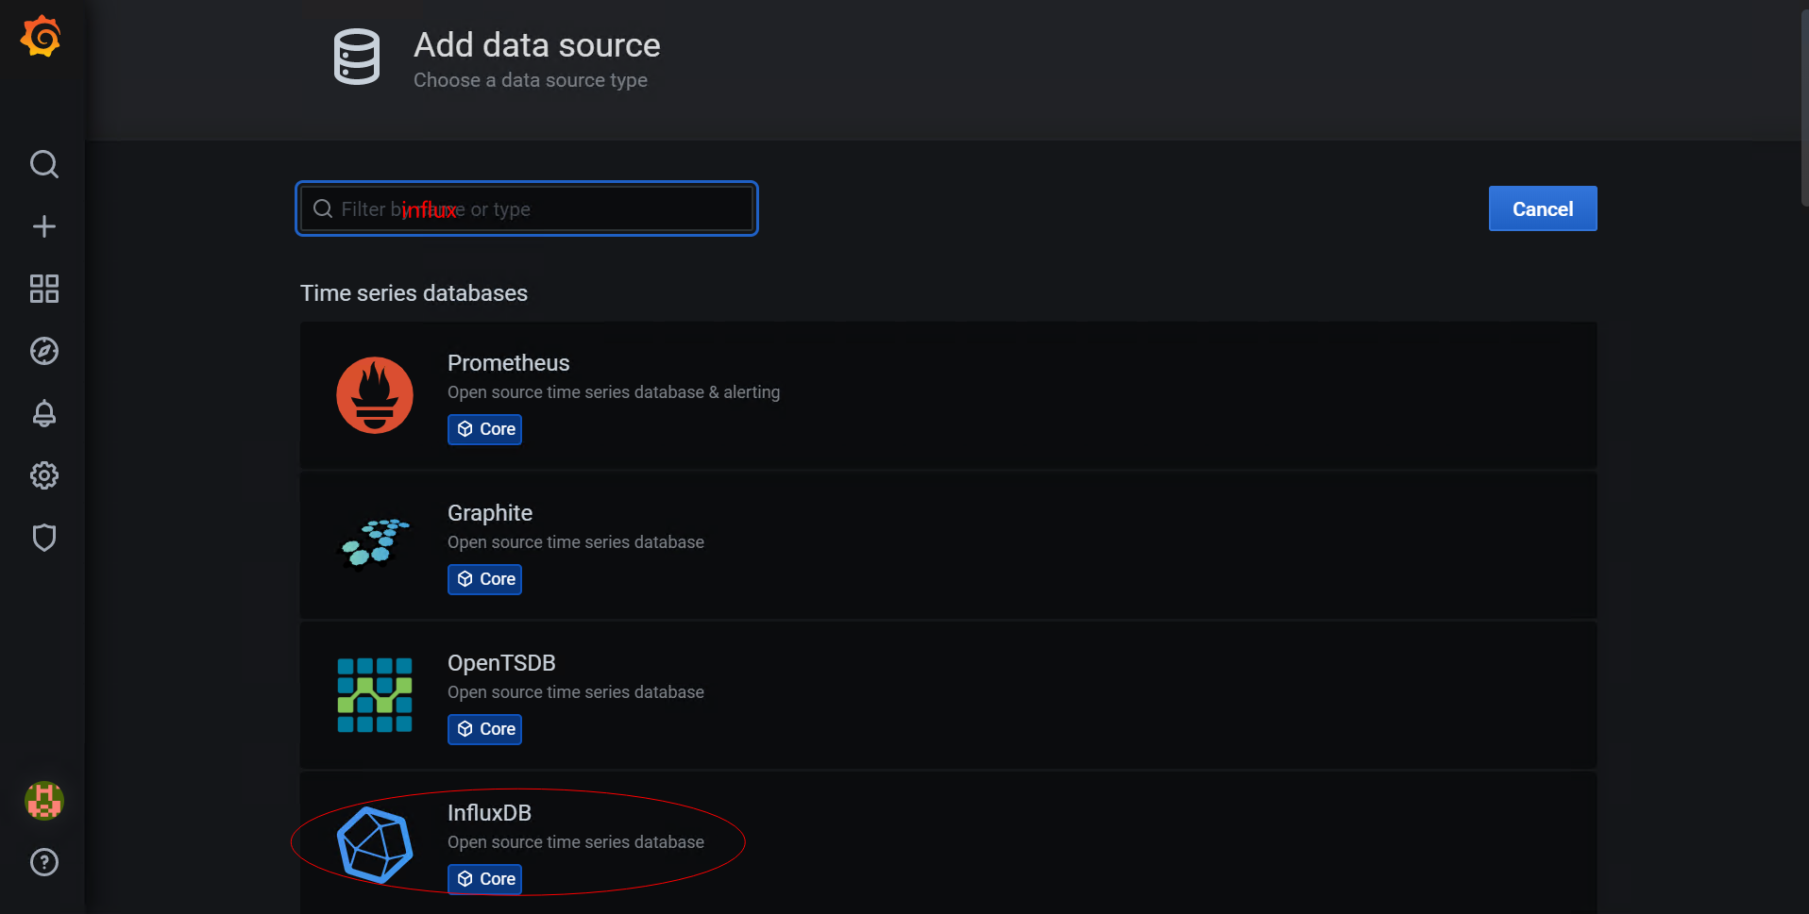Viewport: 1809px width, 914px height.
Task: Select the Prometheus data source
Action: click(508, 363)
